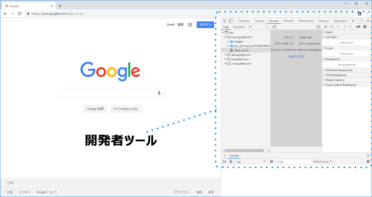Click the live expression eye icon
The height and width of the screenshot is (197, 372).
pyautogui.click(x=271, y=161)
